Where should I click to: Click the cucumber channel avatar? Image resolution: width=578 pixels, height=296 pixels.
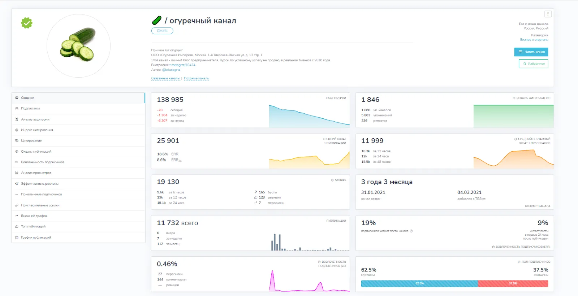79,46
